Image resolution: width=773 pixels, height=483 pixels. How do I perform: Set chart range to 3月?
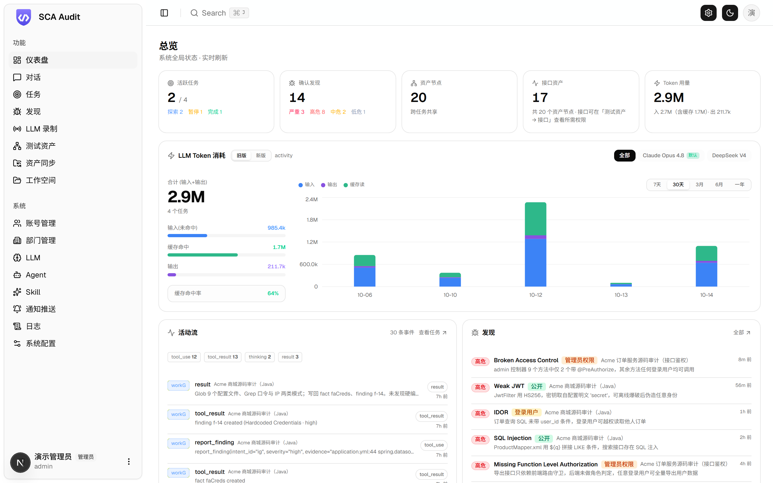tap(699, 185)
